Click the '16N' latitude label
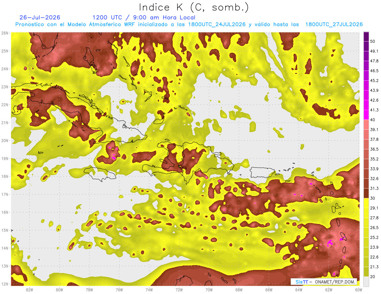Screen dimensions: 381x294 [x=4, y=212]
